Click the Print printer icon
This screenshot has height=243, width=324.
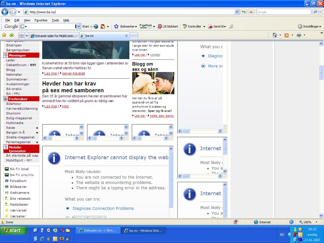(x=299, y=35)
